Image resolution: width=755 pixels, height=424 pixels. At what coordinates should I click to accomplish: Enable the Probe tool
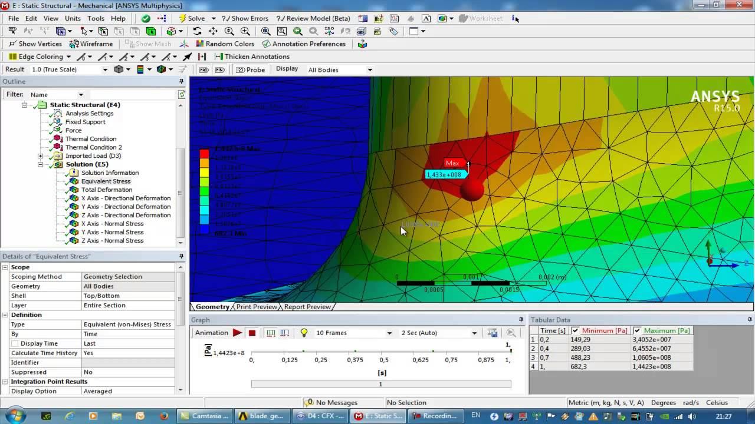251,69
